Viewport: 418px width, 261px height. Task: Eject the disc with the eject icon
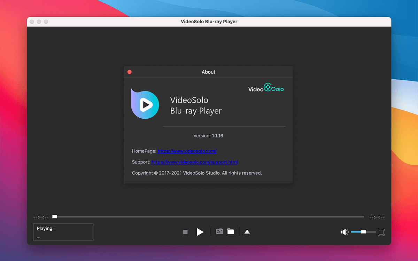[247, 232]
